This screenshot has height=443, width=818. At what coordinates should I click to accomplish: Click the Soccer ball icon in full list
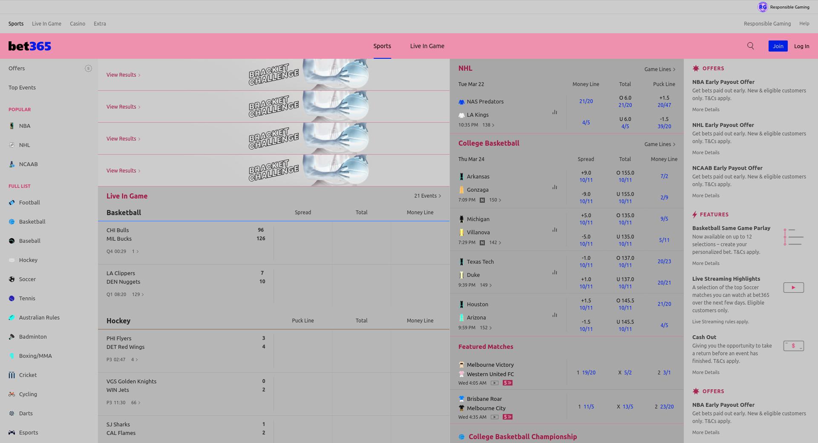click(x=12, y=279)
